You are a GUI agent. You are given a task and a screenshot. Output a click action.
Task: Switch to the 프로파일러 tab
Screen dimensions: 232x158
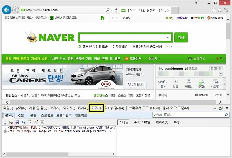point(64,116)
